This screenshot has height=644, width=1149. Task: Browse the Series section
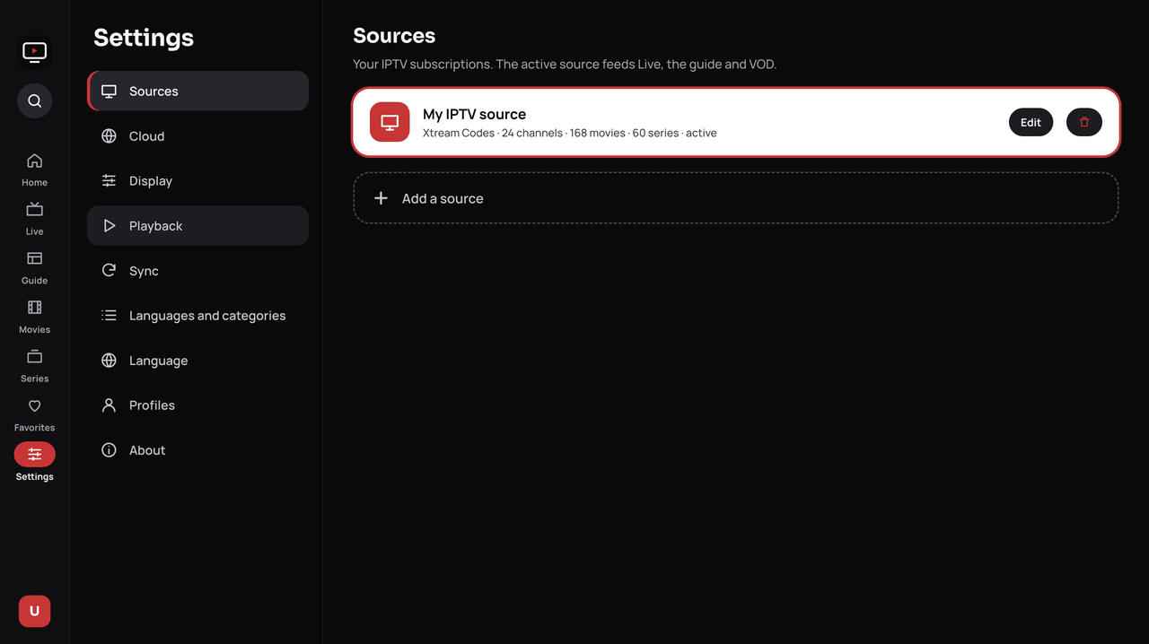(34, 366)
